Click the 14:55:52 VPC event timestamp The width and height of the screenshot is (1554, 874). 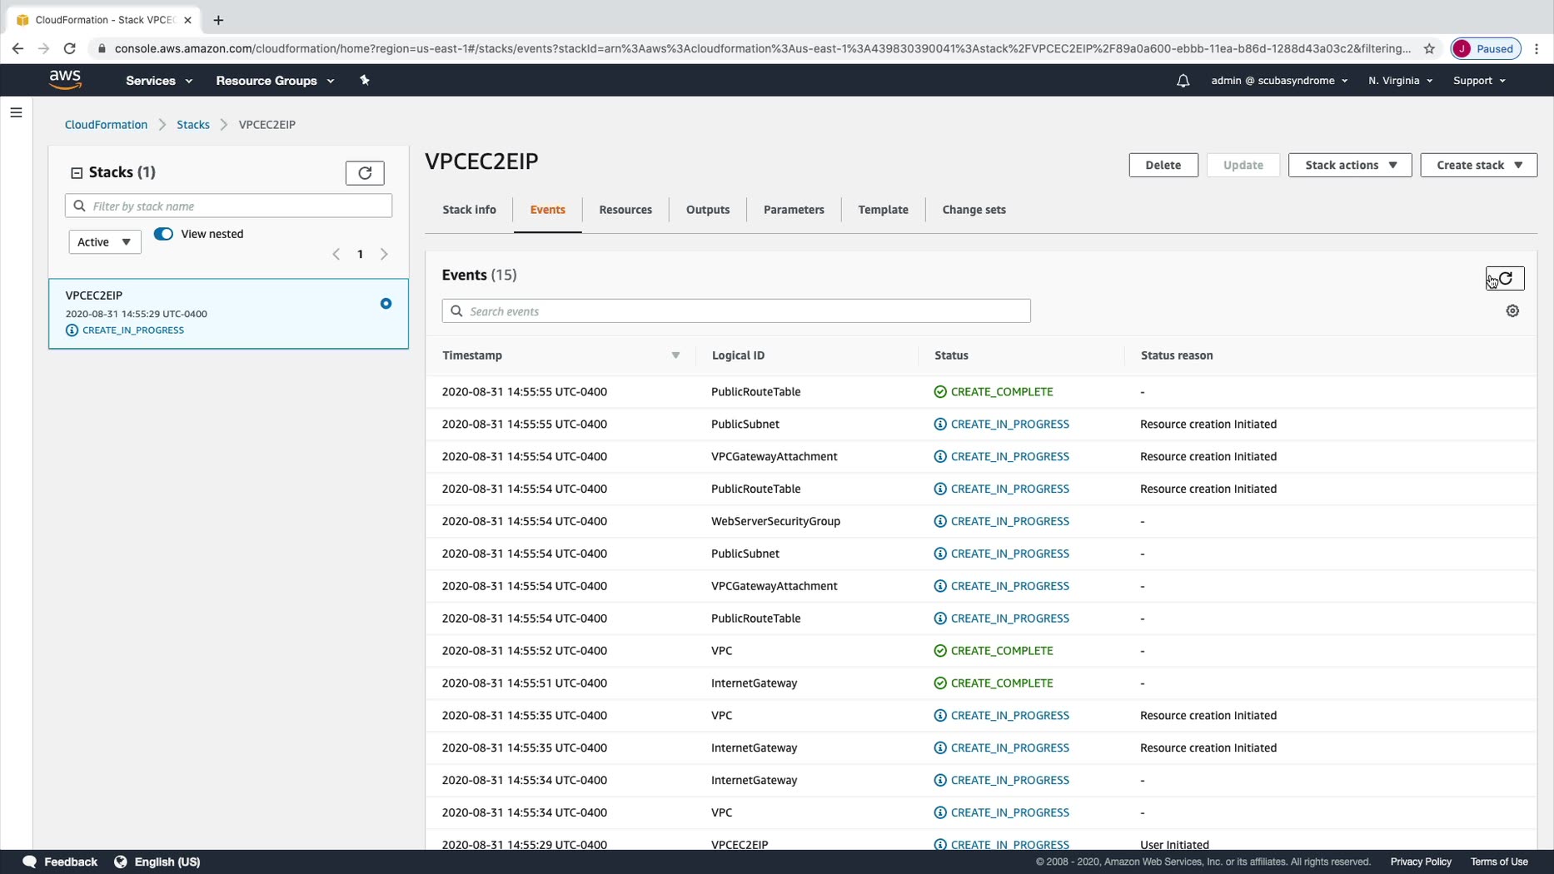click(x=525, y=651)
